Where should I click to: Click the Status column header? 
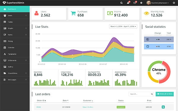pyautogui.click(x=121, y=100)
